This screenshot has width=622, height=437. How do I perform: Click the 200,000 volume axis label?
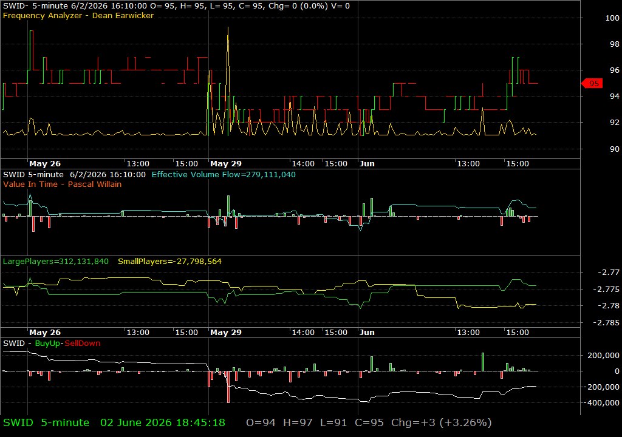pos(603,355)
